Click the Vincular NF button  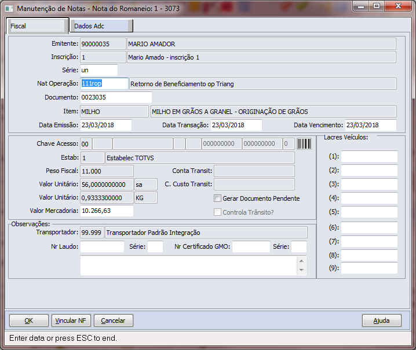(x=71, y=320)
